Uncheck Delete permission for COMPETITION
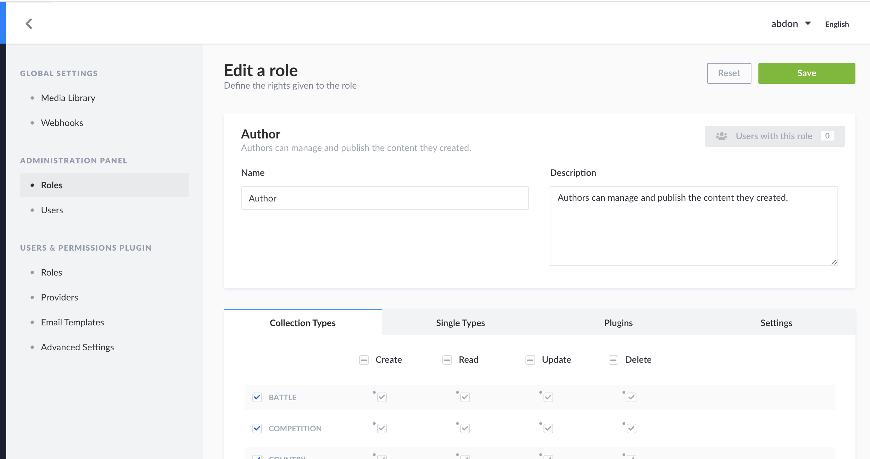Screen dimensions: 870x459 (632, 429)
